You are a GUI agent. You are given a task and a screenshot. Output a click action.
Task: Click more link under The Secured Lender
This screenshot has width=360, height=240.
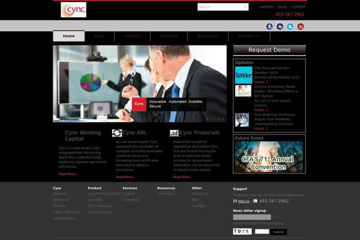(x=261, y=82)
